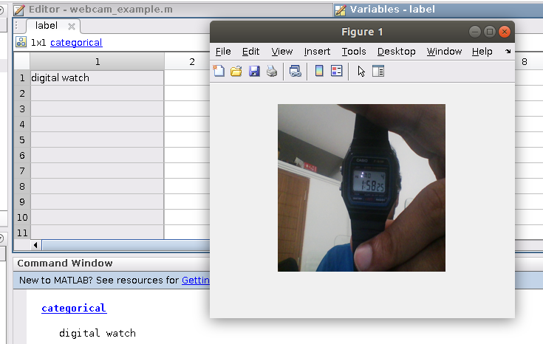Click the Link Plot toolbar icon
Image resolution: width=543 pixels, height=344 pixels.
(296, 72)
